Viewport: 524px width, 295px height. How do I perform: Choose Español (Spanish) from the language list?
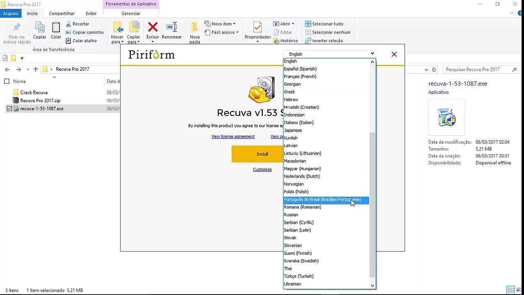pos(300,69)
